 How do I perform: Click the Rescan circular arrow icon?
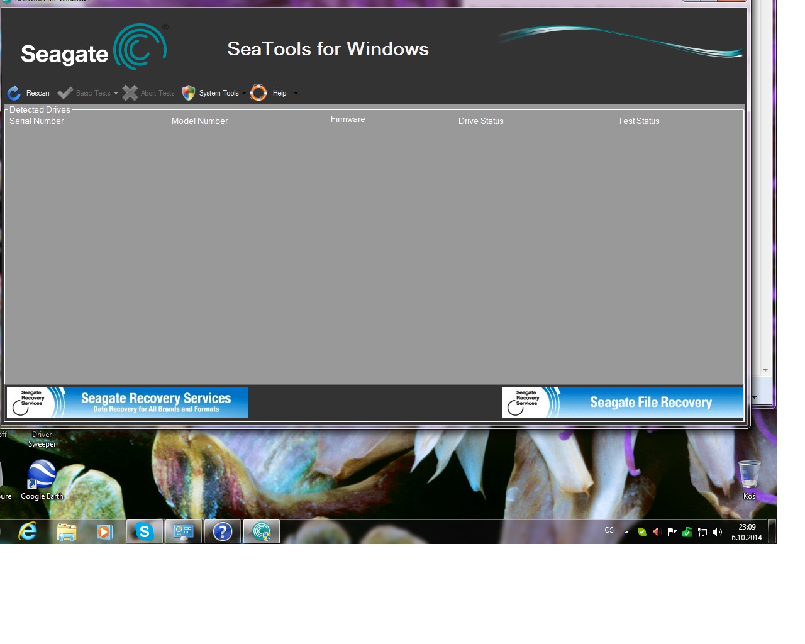14,93
